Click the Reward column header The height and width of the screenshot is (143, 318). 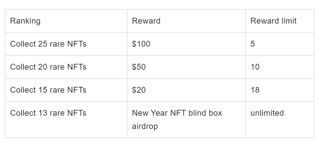[x=146, y=21]
